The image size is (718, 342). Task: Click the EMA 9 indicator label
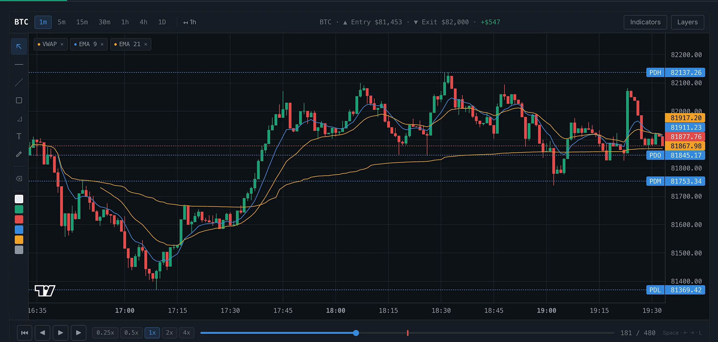click(88, 44)
